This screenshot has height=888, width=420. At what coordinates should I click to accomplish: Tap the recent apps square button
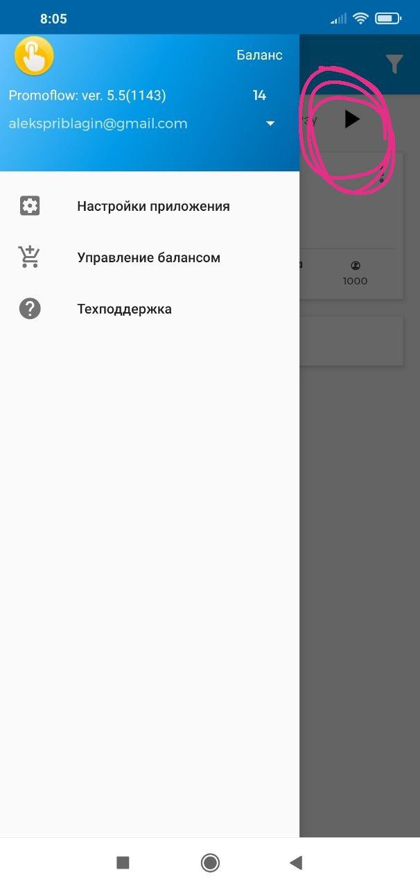pos(123,862)
